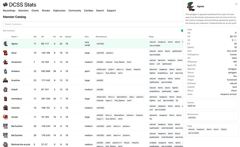Click the DCSS Stats logo icon
The height and width of the screenshot is (147, 240).
(5, 4)
